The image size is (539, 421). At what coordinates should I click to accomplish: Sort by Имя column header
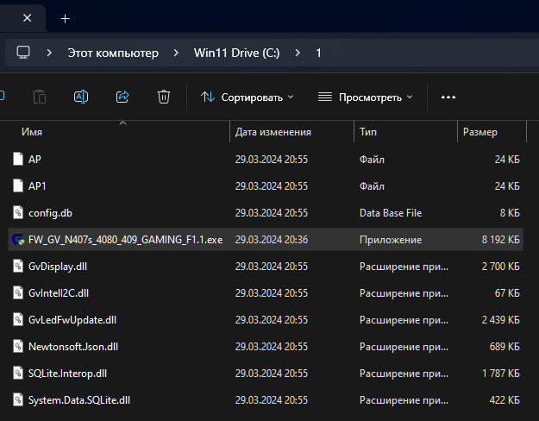click(x=32, y=132)
